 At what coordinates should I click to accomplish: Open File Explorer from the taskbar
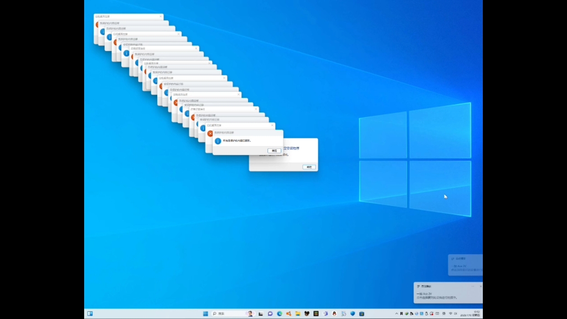coord(297,313)
